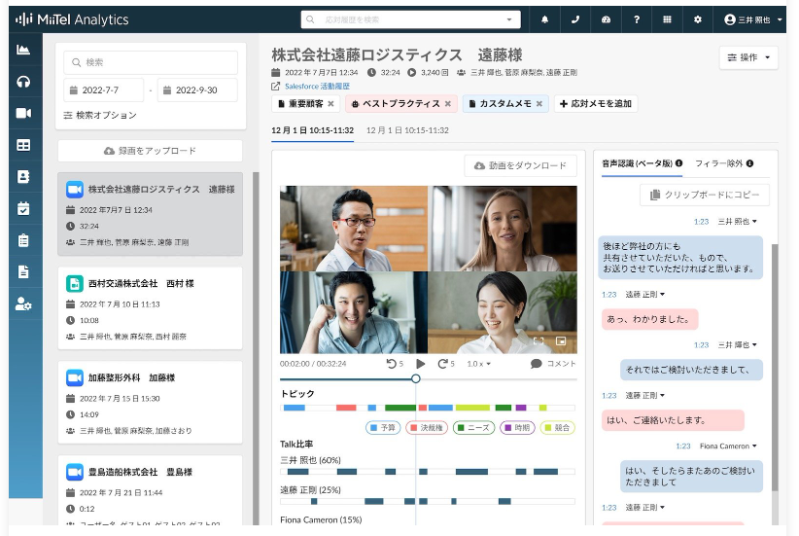
Task: Click the transcript message あっ、わかりました。
Action: click(649, 319)
